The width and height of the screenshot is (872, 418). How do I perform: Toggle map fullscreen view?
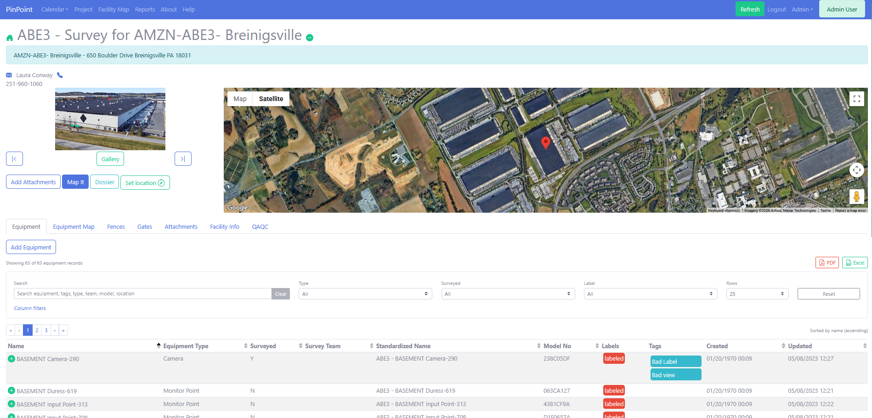coord(856,99)
